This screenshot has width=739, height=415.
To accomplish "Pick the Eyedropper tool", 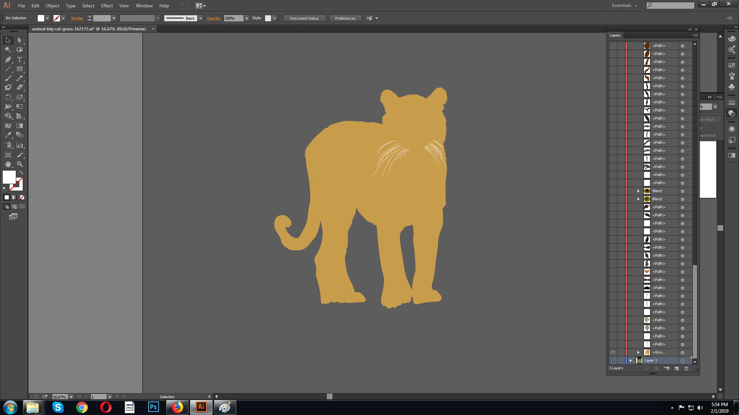I will point(8,135).
